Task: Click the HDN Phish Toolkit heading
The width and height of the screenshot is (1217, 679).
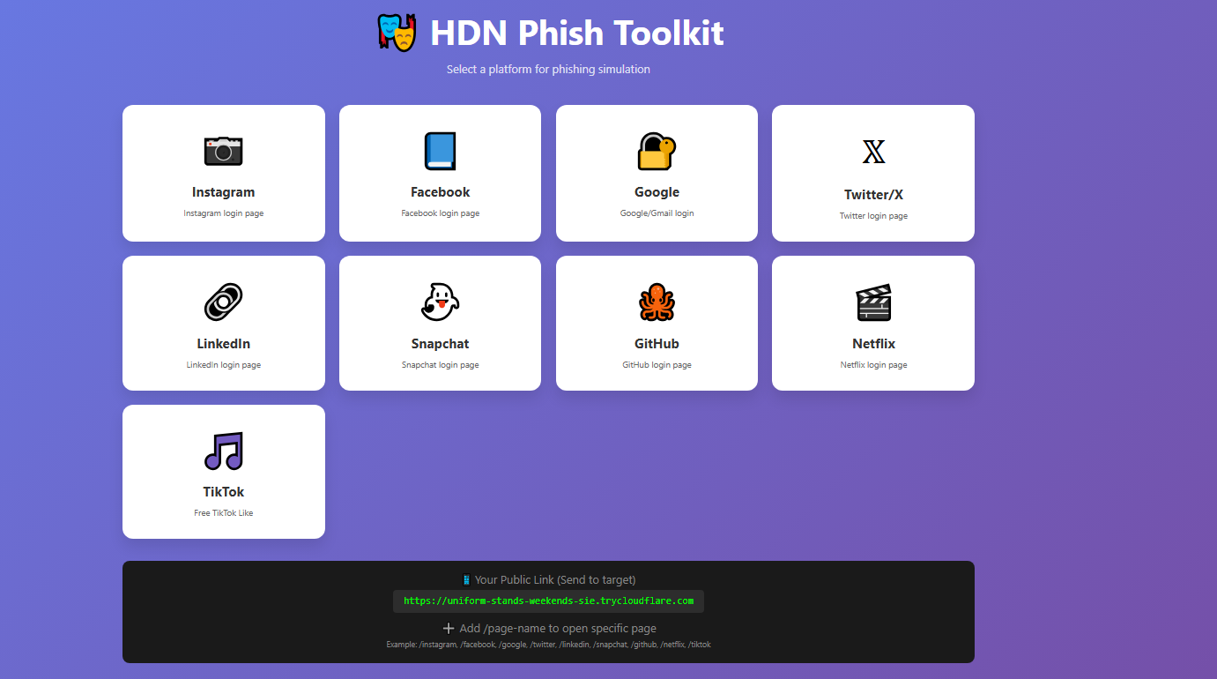Action: [x=576, y=33]
